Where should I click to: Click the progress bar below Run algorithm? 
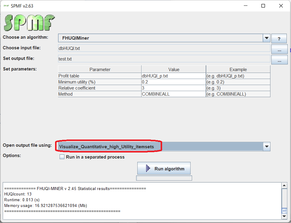164,178
